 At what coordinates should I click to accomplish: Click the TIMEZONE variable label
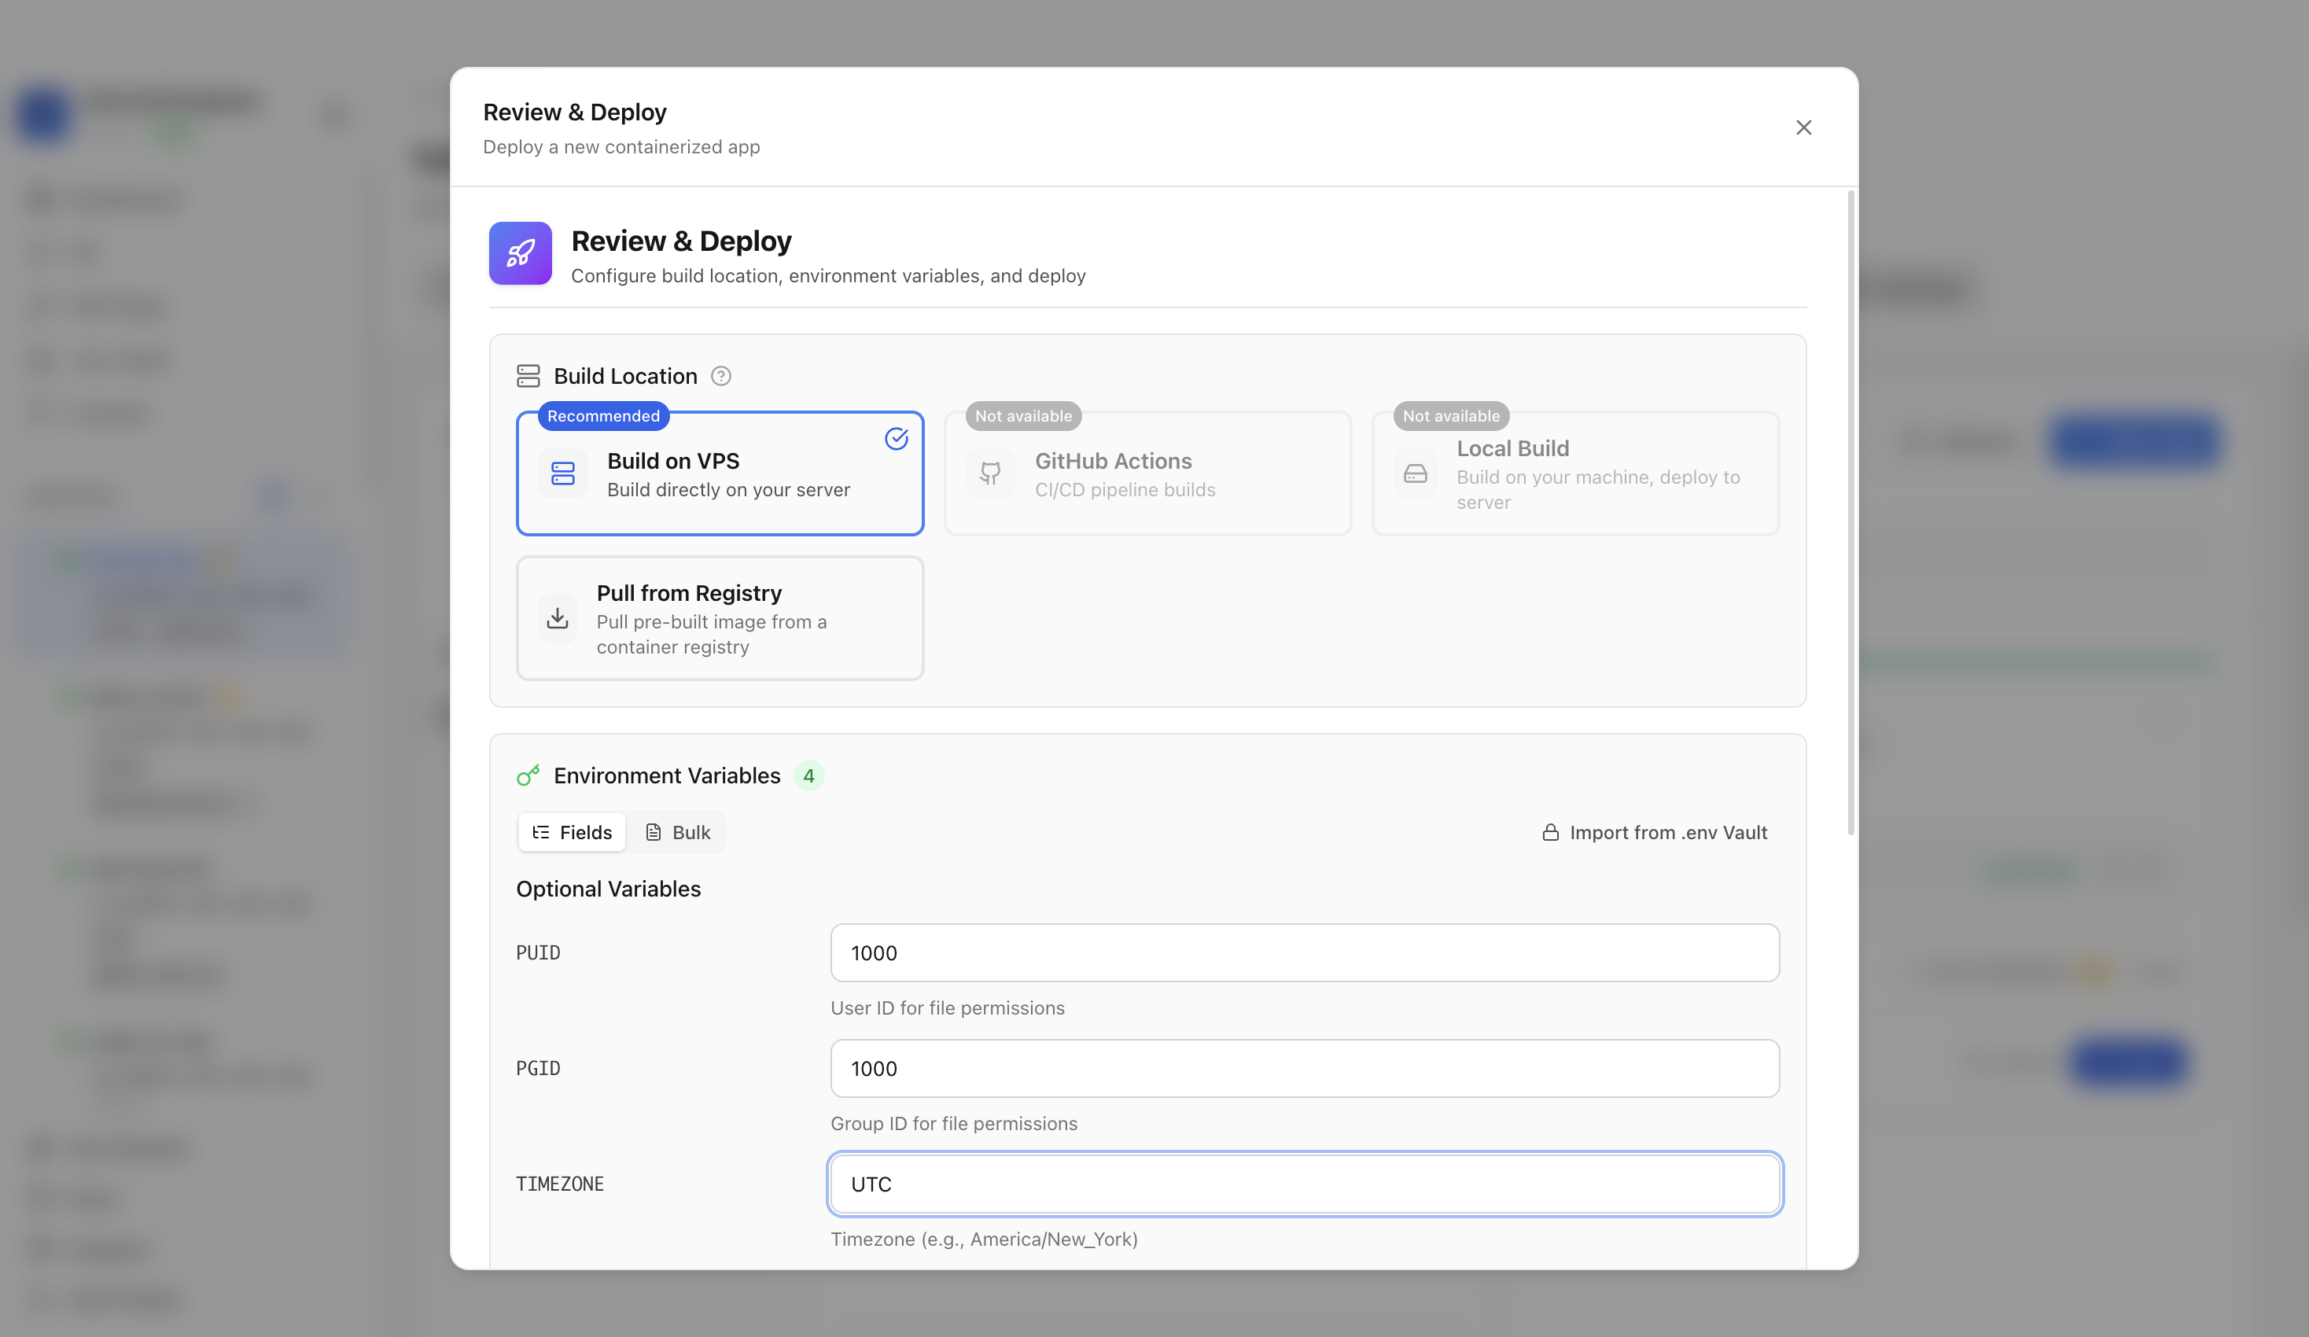[560, 1184]
